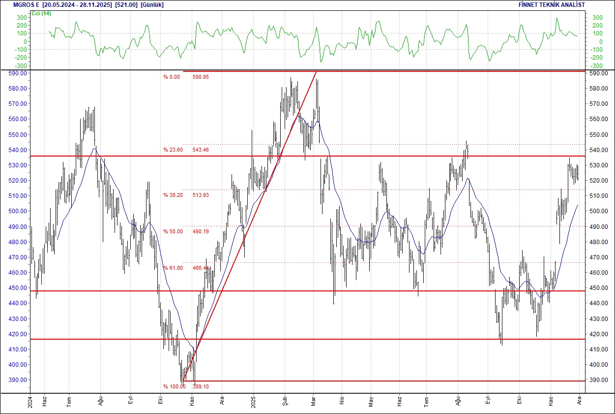Click 590.00 on the left price axis

pos(18,73)
